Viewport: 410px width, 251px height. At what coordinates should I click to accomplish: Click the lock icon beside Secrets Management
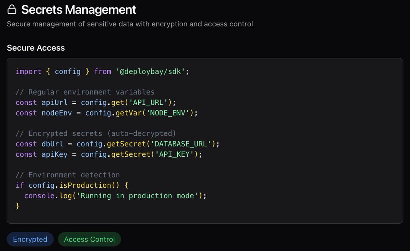tap(12, 10)
